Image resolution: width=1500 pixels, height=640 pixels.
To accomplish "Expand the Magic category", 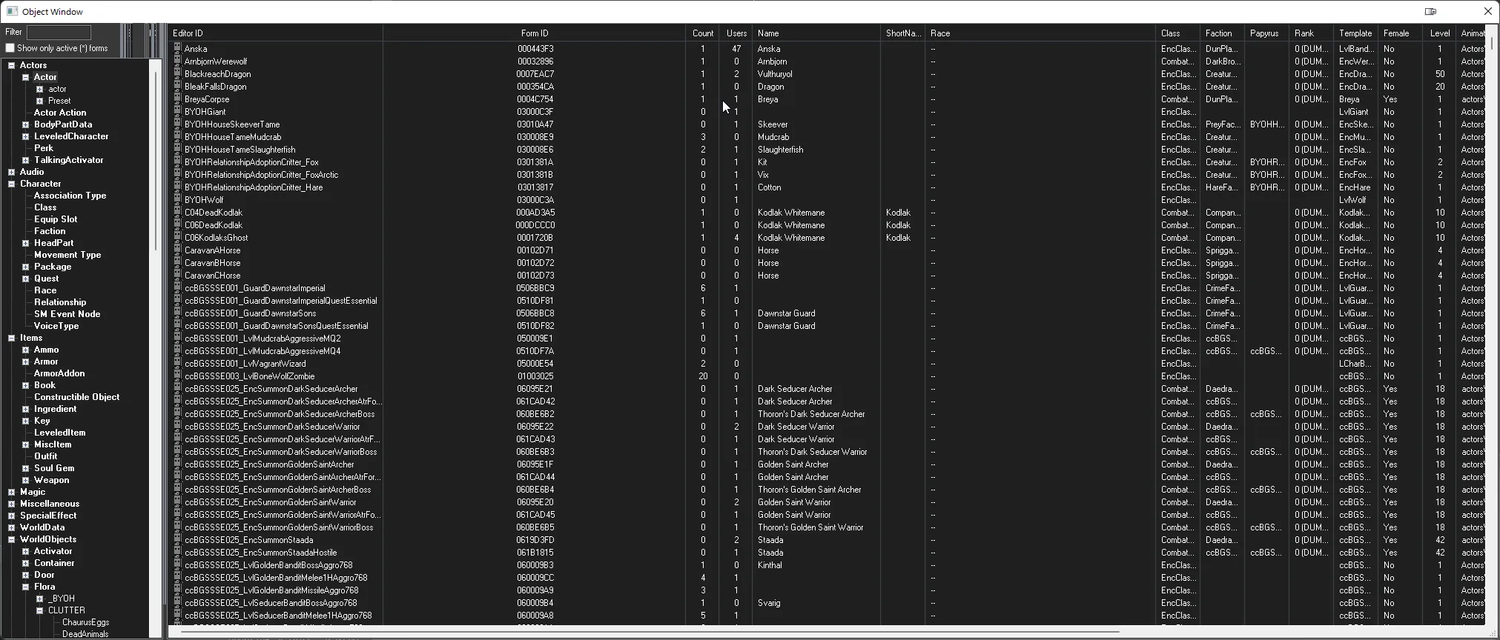I will (12, 492).
